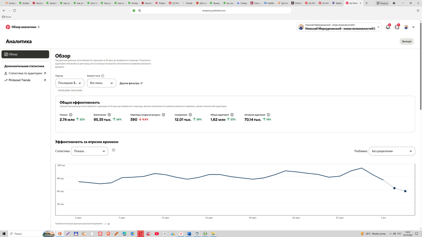
Task: Open a new browser tab
Action: [366, 3]
